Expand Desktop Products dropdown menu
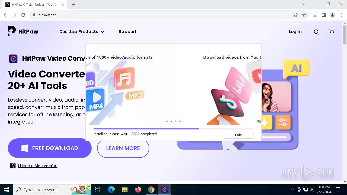347x195 pixels. [82, 31]
